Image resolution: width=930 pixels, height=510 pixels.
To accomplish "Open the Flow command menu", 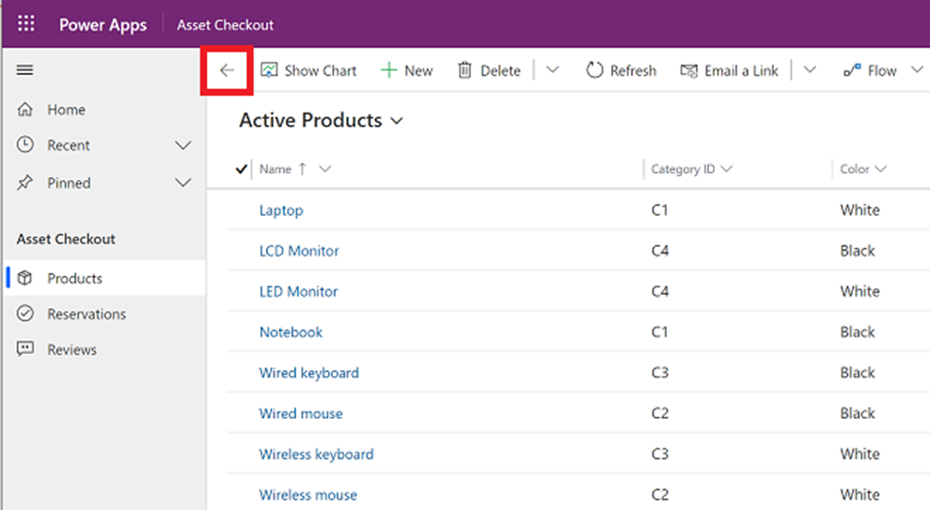I will [871, 70].
